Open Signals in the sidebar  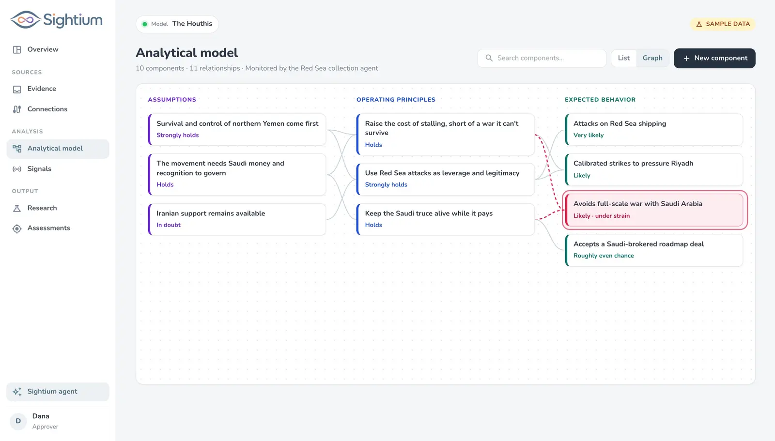[x=58, y=169]
